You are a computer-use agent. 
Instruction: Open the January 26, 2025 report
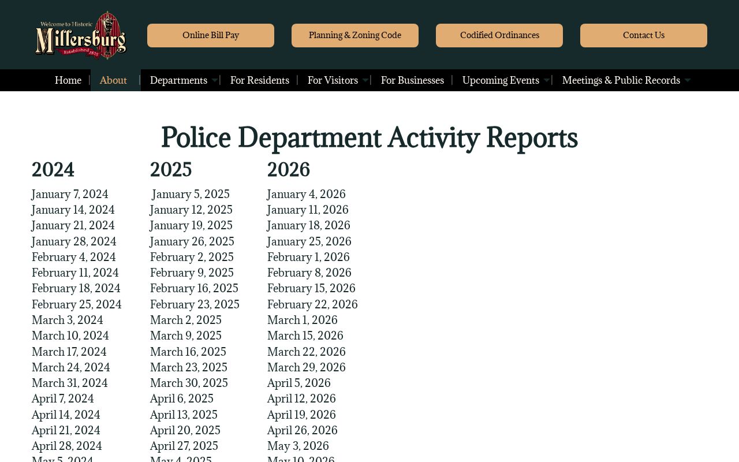pyautogui.click(x=192, y=241)
